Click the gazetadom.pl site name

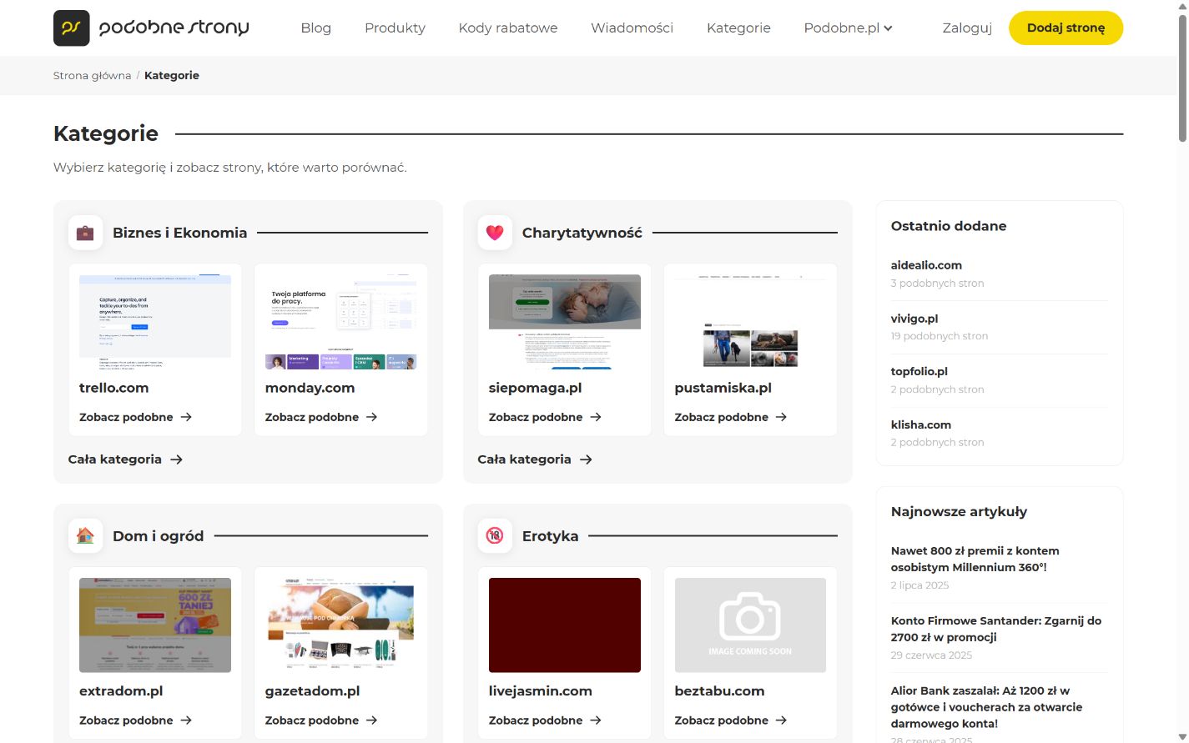point(313,691)
